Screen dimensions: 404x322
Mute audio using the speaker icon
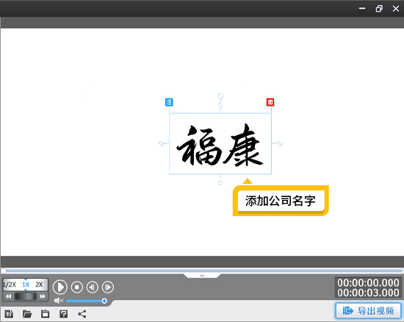(x=59, y=301)
